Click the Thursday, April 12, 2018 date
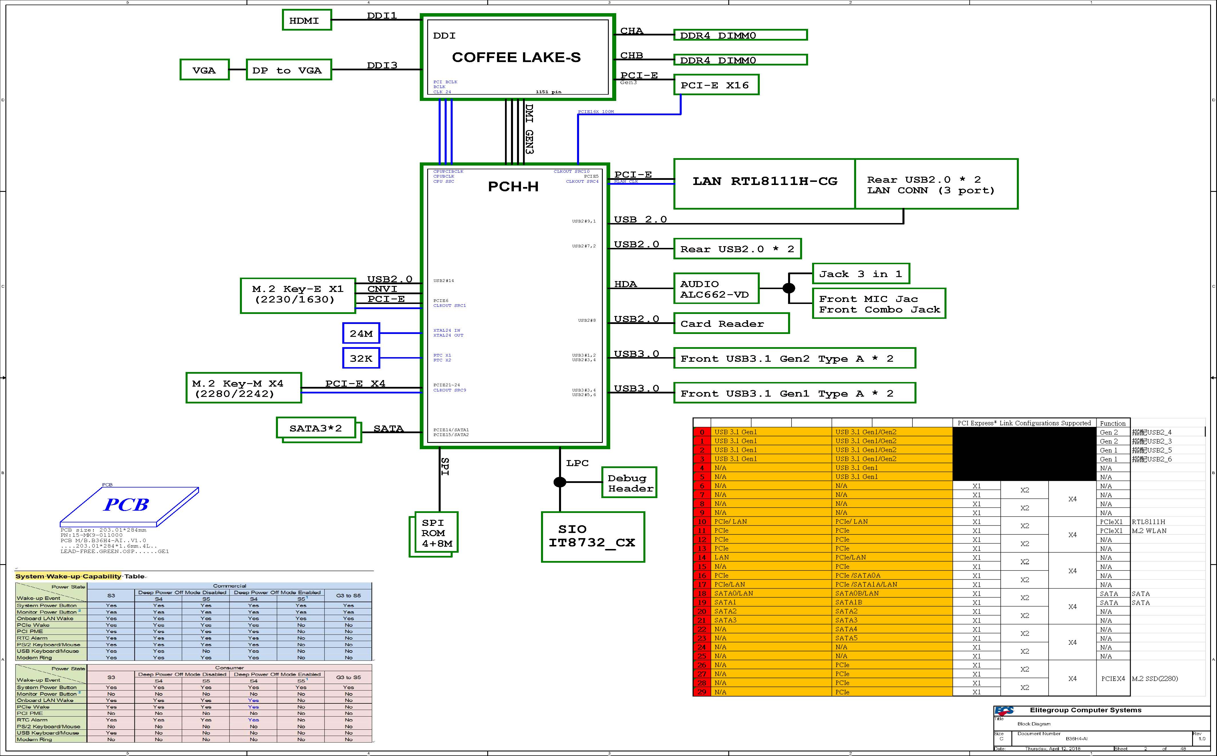This screenshot has width=1217, height=756. click(1053, 749)
